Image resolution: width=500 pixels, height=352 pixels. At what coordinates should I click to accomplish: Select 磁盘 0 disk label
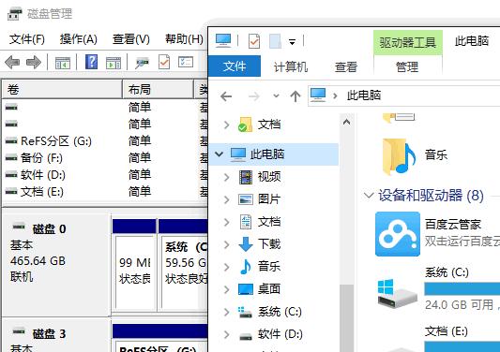pyautogui.click(x=49, y=228)
